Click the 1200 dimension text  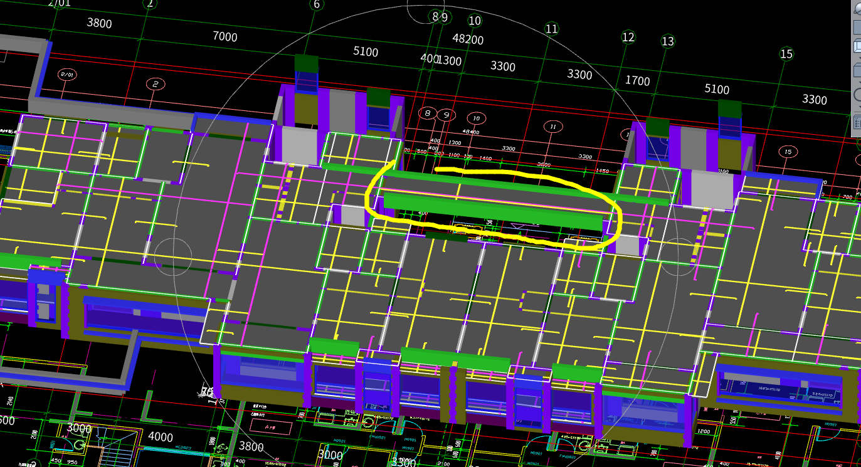point(703,431)
